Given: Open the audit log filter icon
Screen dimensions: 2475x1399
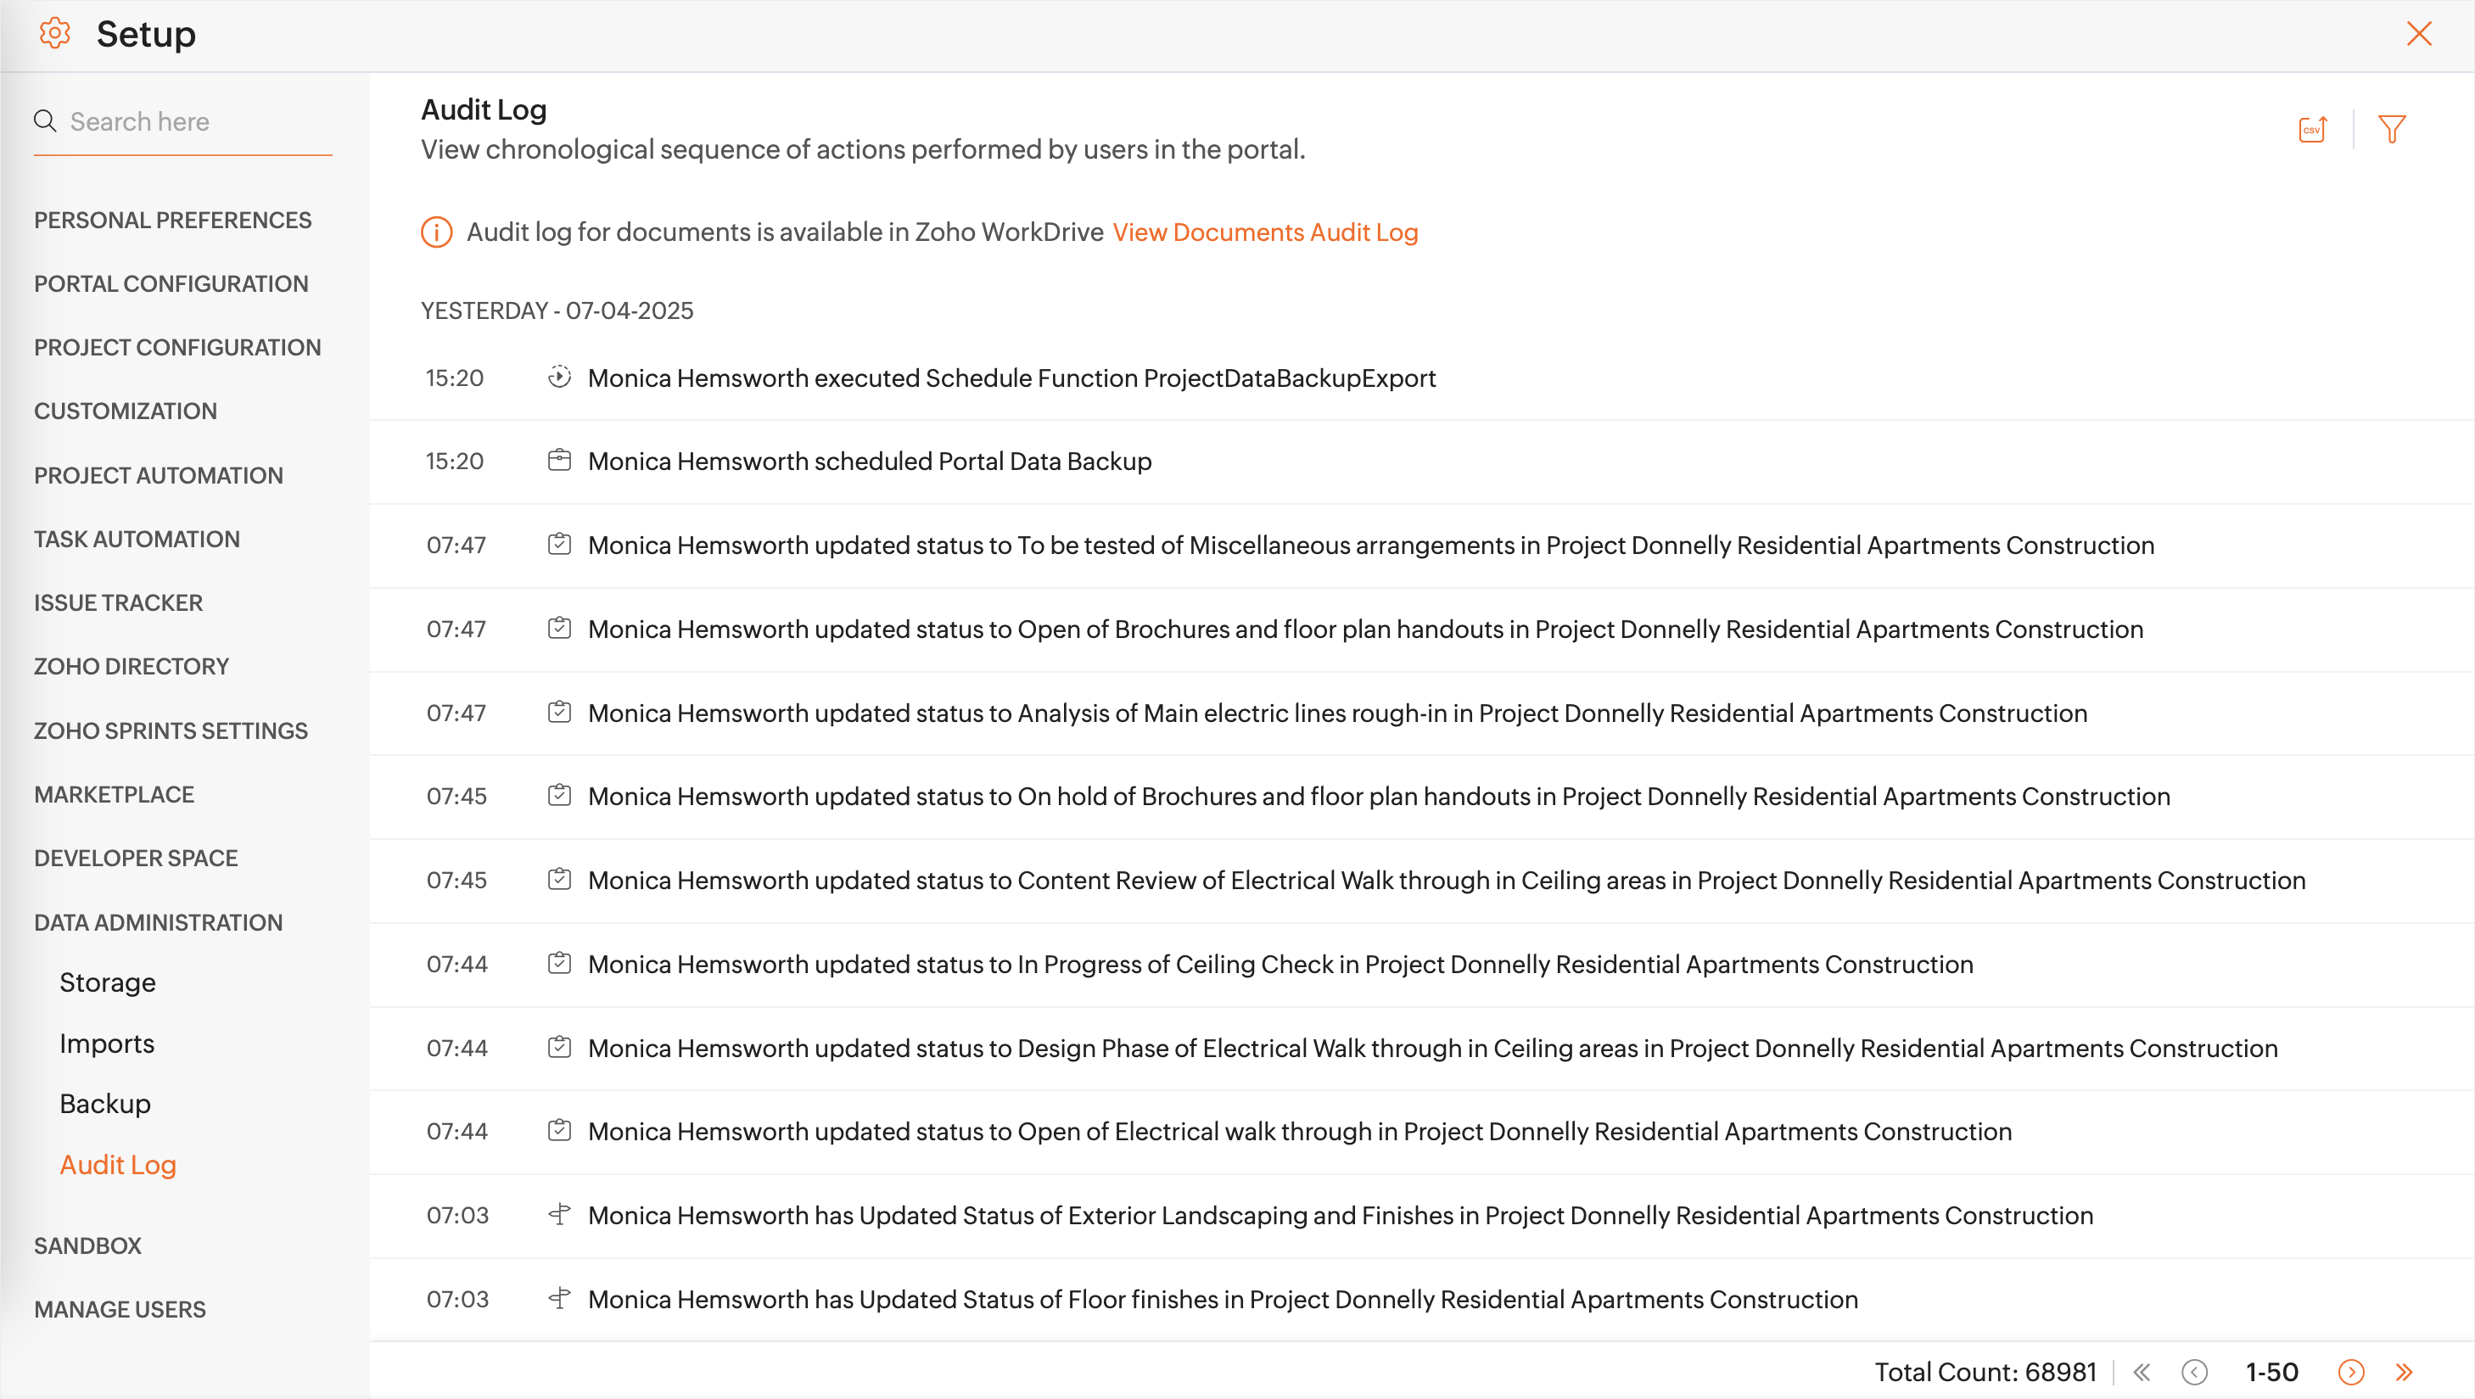Looking at the screenshot, I should (x=2391, y=129).
